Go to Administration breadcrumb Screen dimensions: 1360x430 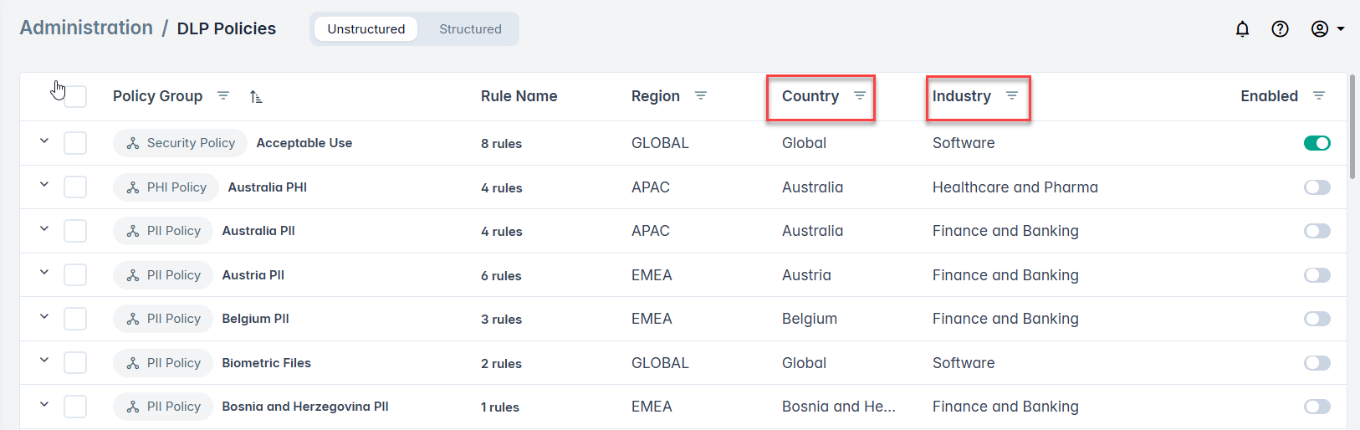coord(86,28)
